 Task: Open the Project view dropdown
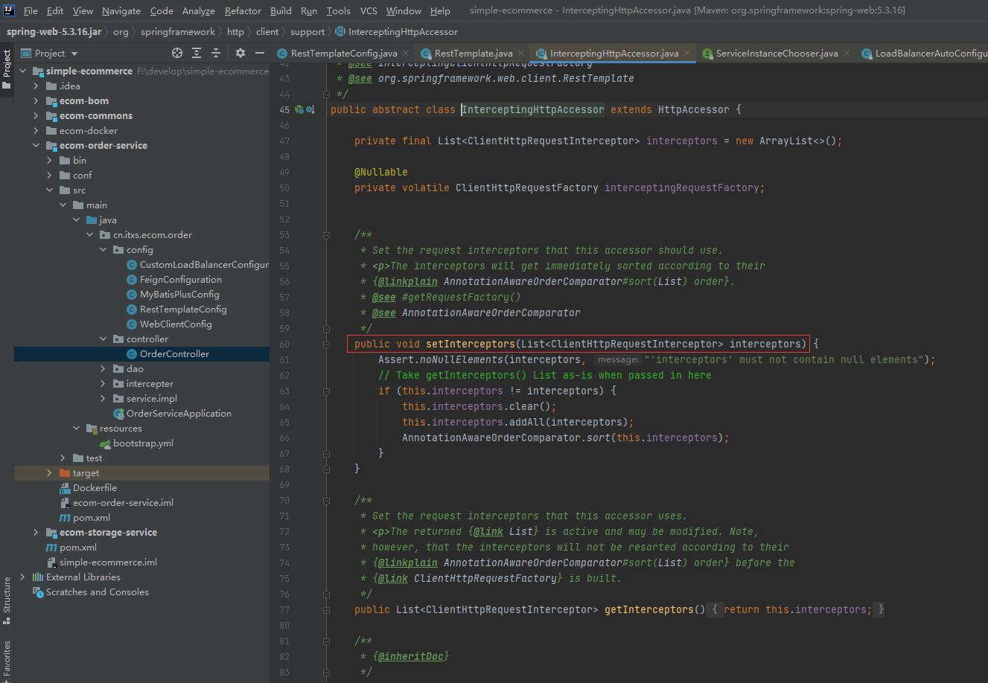[x=74, y=54]
